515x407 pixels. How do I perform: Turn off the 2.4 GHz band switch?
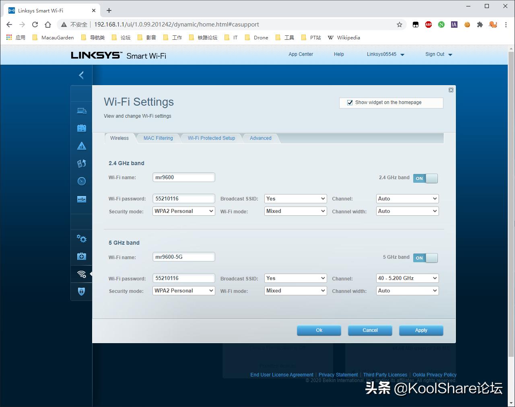pyautogui.click(x=425, y=178)
